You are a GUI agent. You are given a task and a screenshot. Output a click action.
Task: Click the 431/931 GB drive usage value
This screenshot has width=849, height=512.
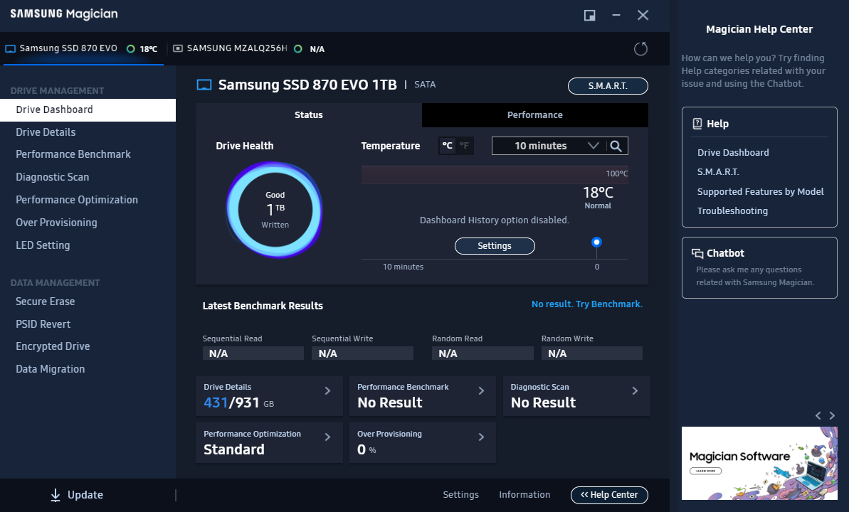coord(239,402)
